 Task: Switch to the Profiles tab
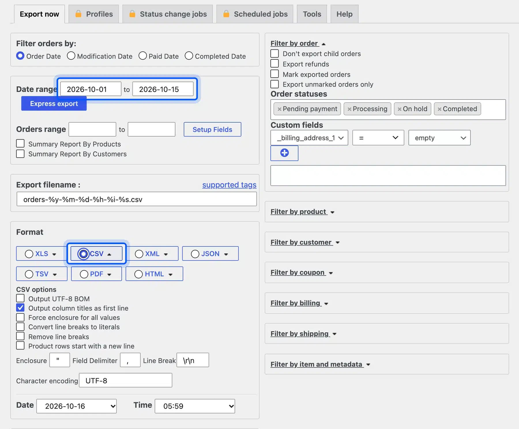94,14
